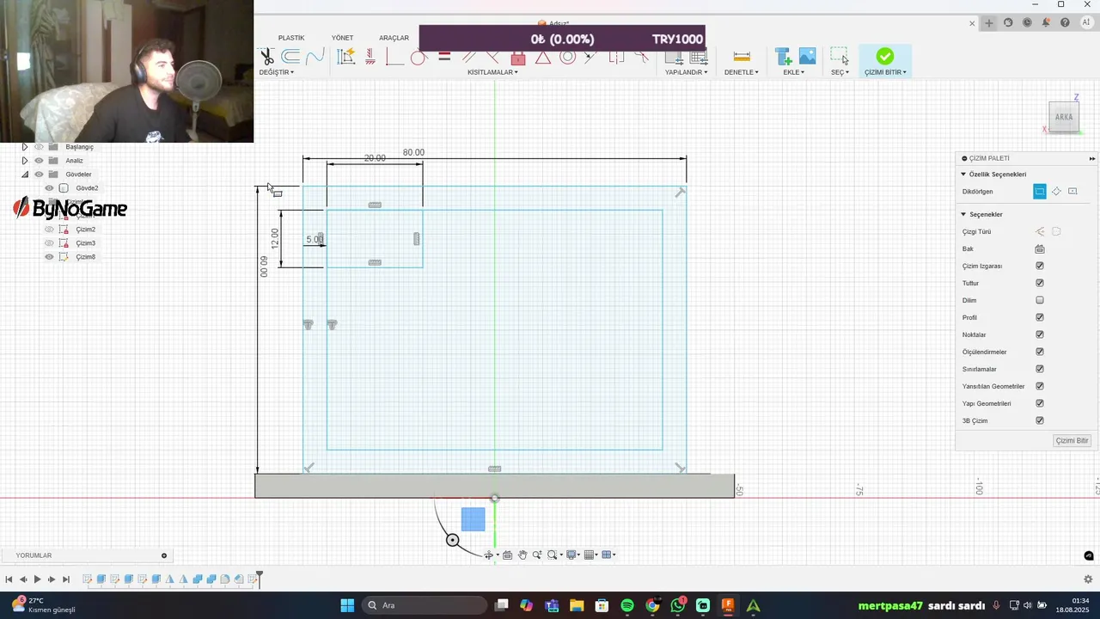The image size is (1100, 619).
Task: Click the Insert image icon
Action: tap(807, 57)
